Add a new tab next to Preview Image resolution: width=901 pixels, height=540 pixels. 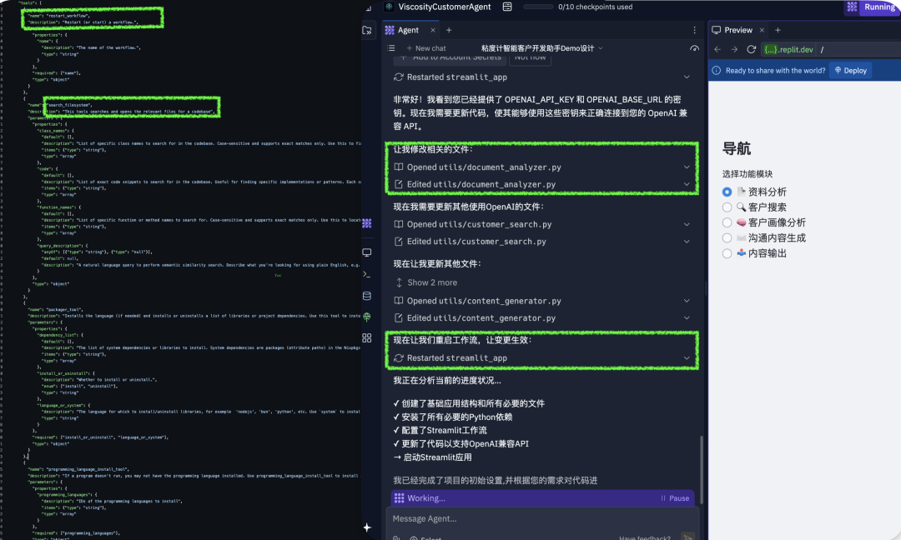coord(778,30)
